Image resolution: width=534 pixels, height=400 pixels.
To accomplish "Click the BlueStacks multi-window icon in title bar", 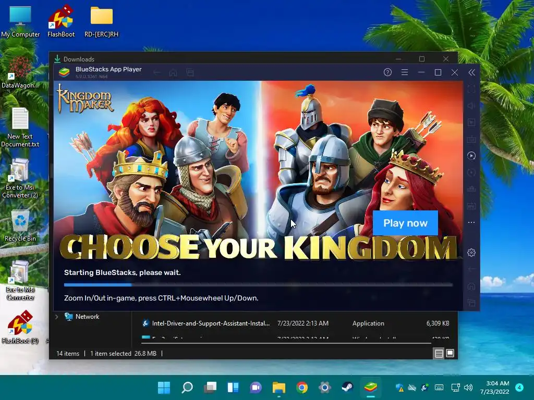I will click(x=190, y=72).
